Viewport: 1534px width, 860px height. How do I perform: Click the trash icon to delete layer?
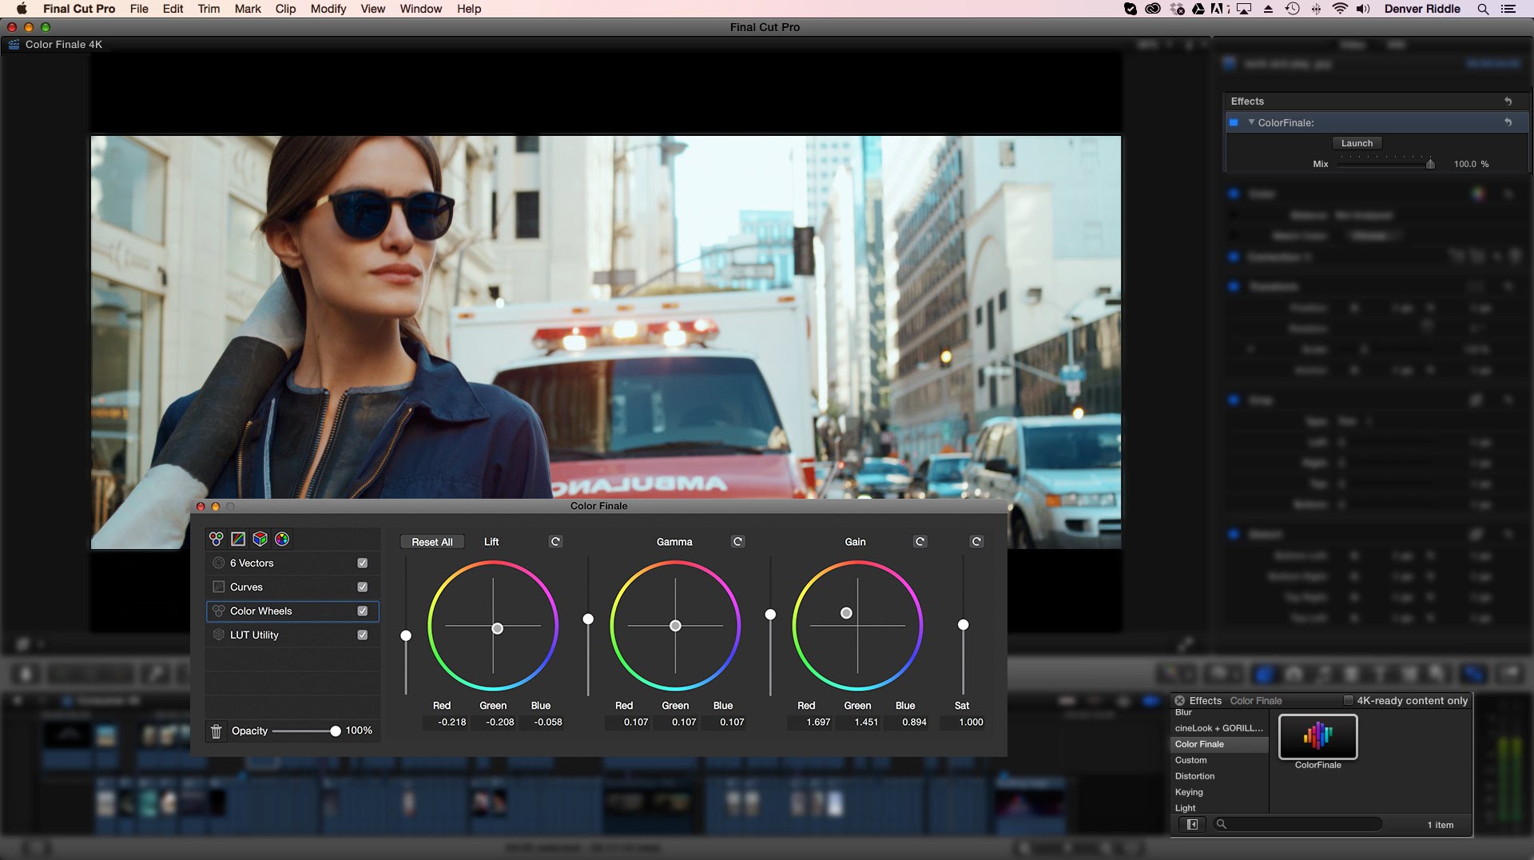point(216,731)
